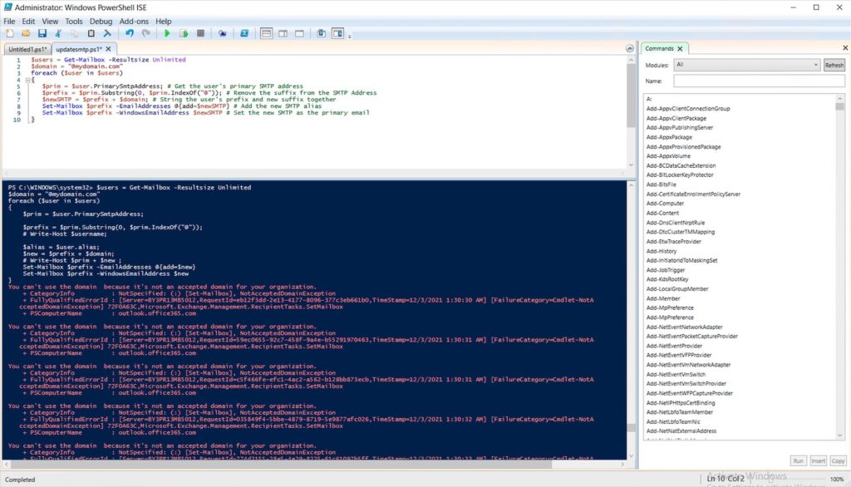
Task: Redo the last action with the Redo icon
Action: click(x=146, y=33)
